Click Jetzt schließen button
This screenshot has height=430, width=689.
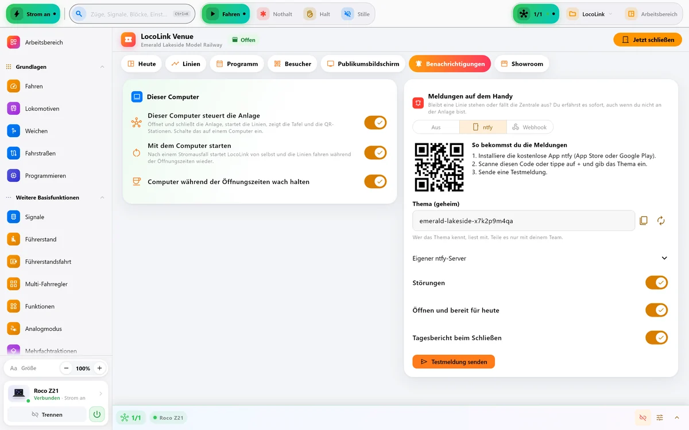coord(648,40)
